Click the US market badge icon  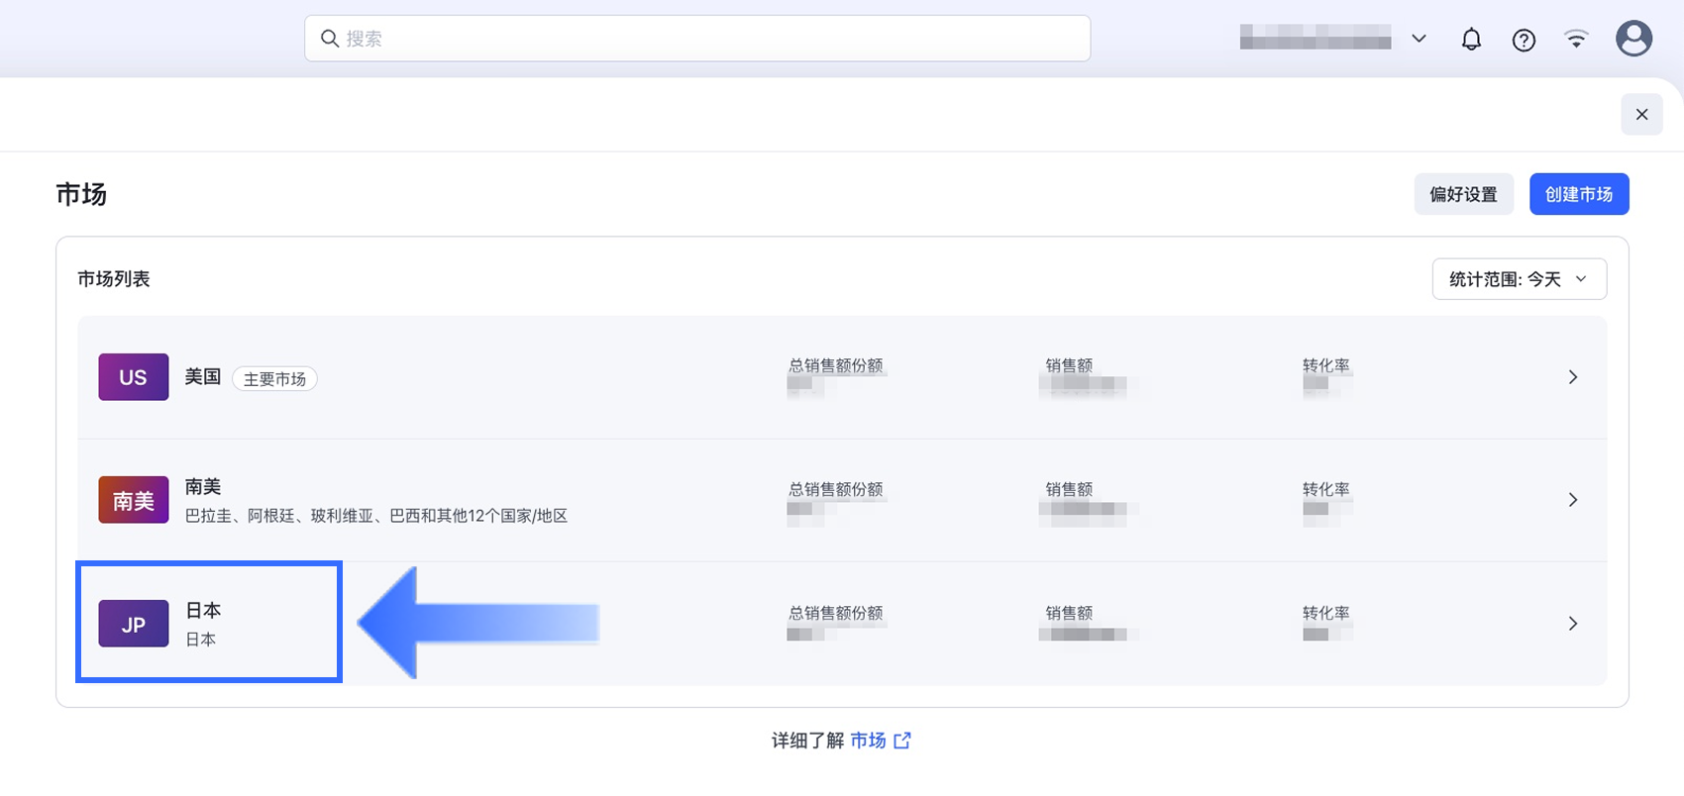click(x=134, y=377)
